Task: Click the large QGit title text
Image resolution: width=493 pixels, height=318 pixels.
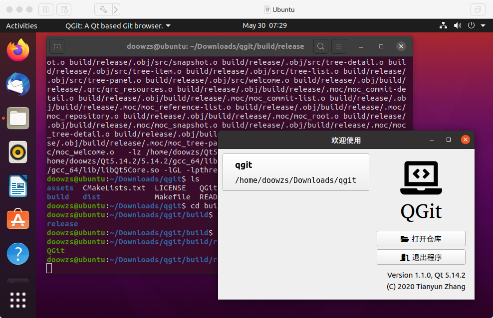Action: pyautogui.click(x=421, y=211)
